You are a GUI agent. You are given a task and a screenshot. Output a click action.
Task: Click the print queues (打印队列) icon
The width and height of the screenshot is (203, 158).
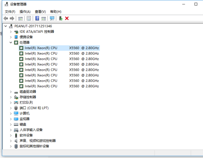pos(16,103)
